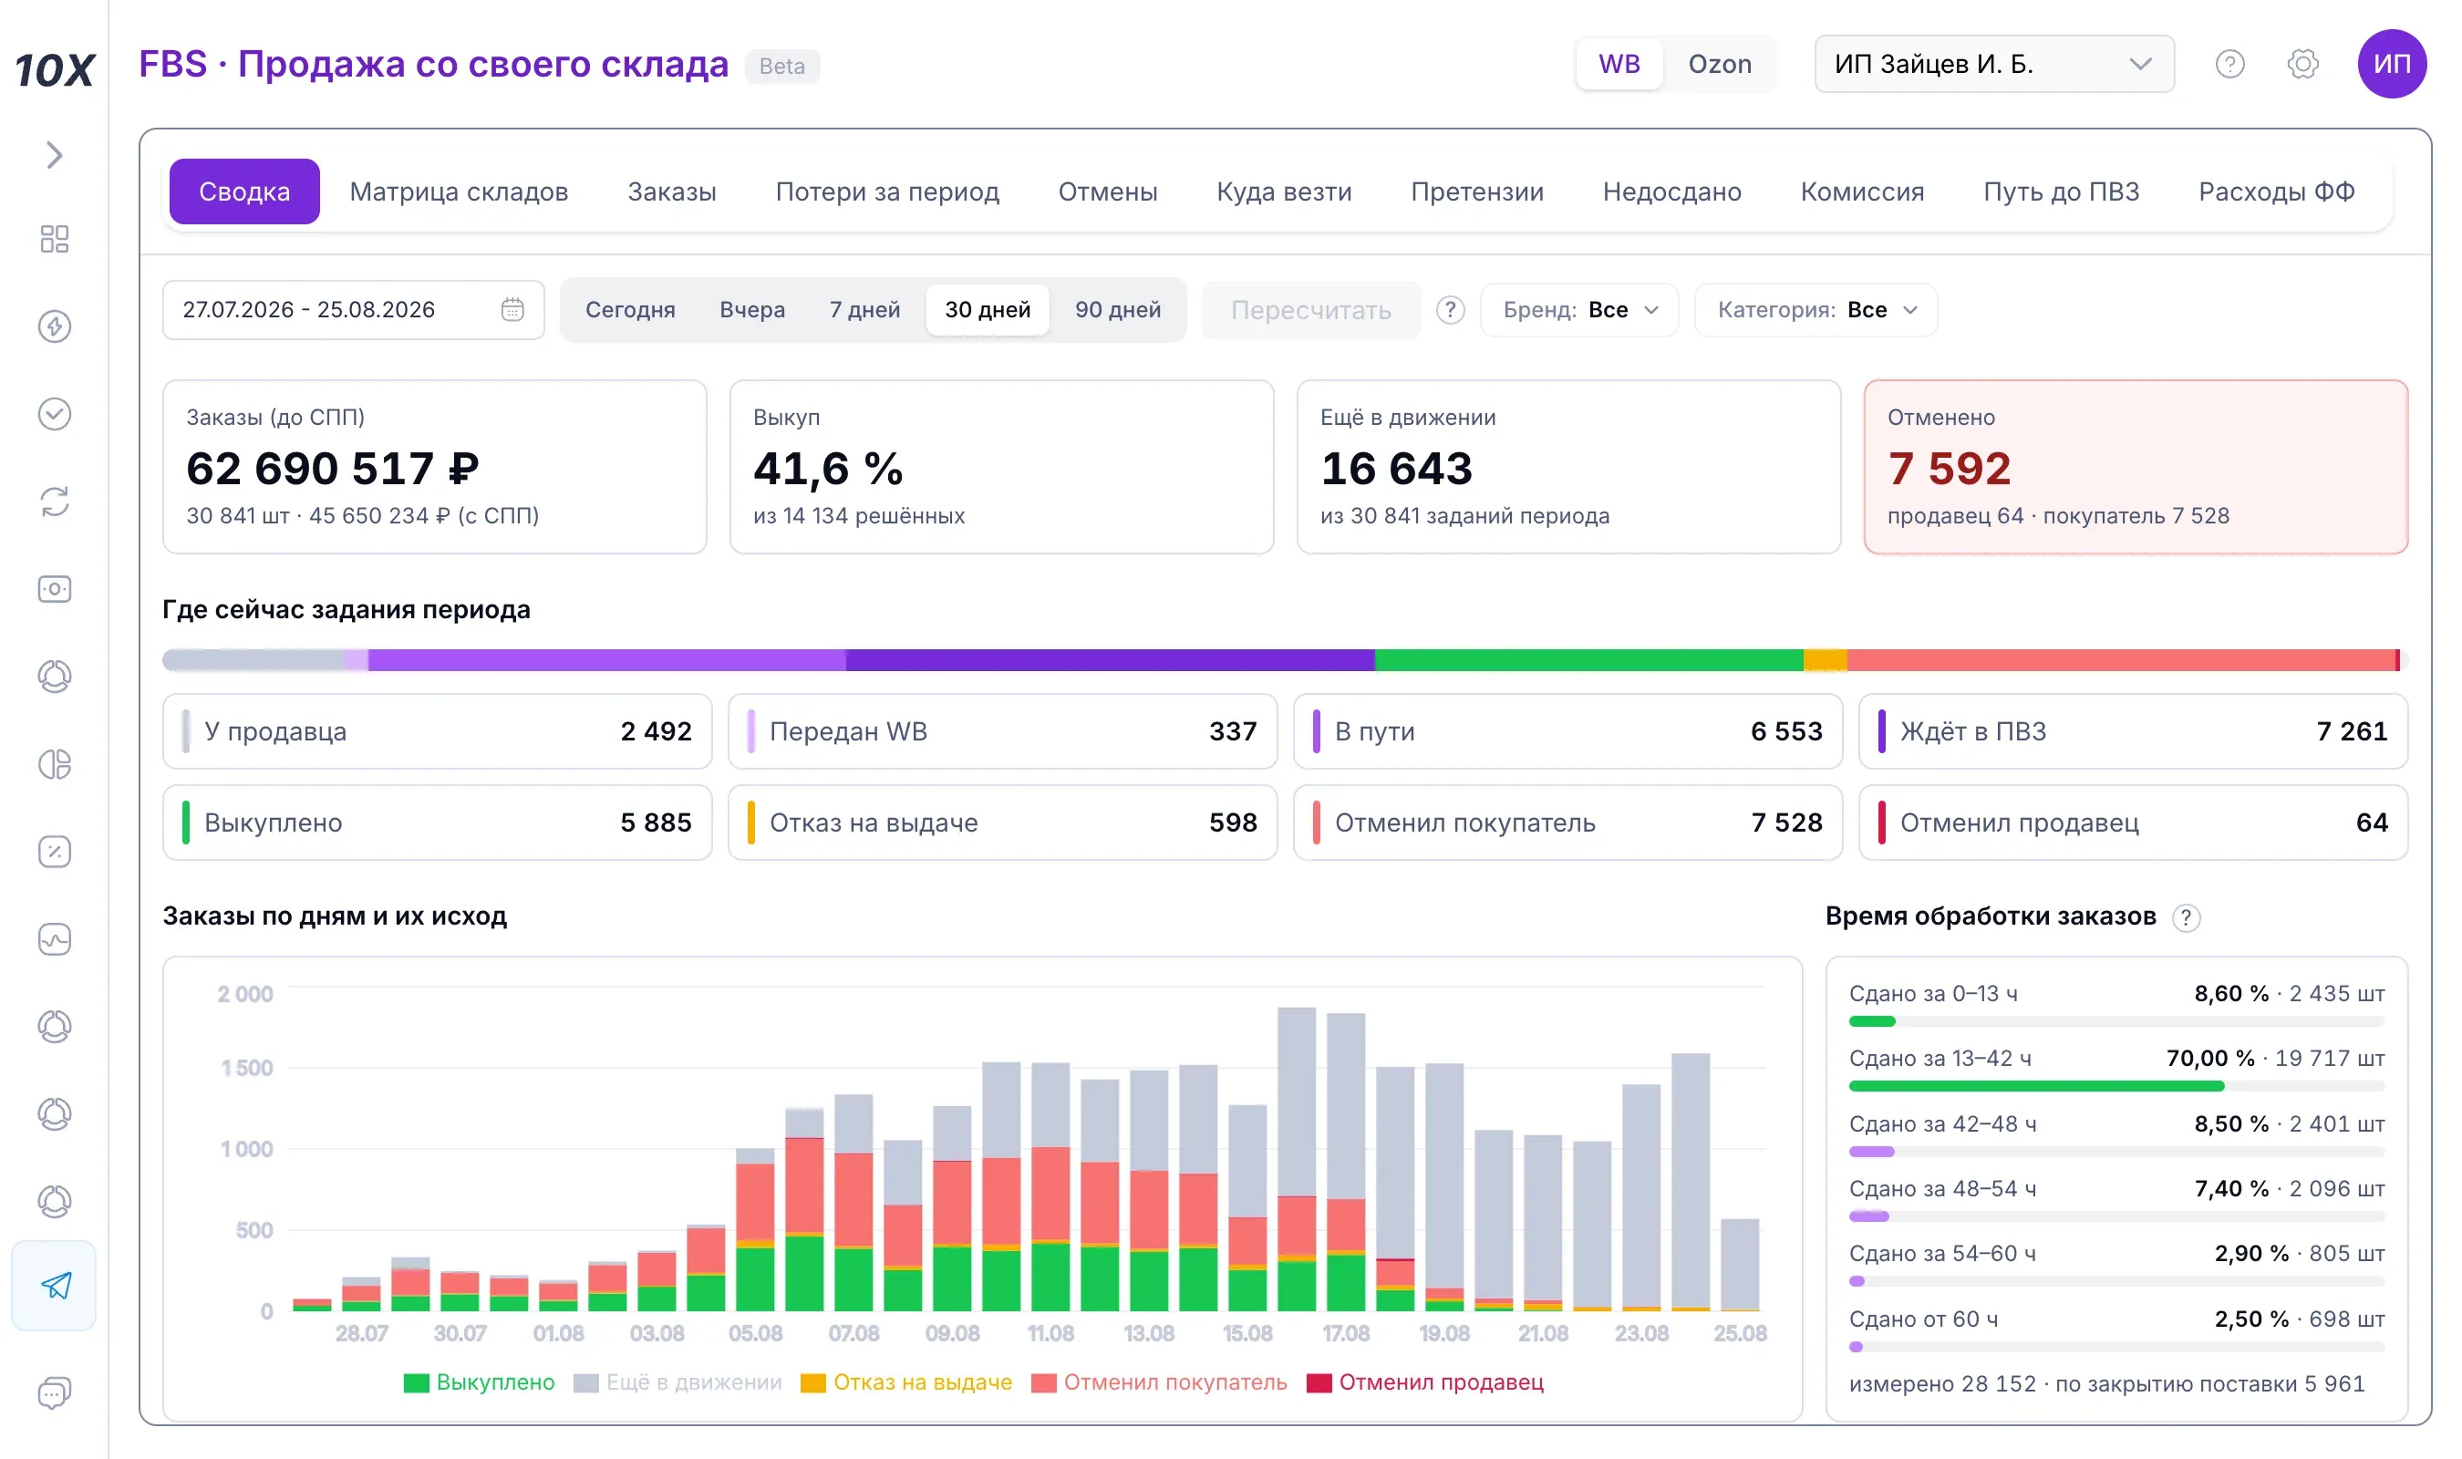Show the help hint next to Пересчитать
Screen dimensions: 2462x1459
1451,310
